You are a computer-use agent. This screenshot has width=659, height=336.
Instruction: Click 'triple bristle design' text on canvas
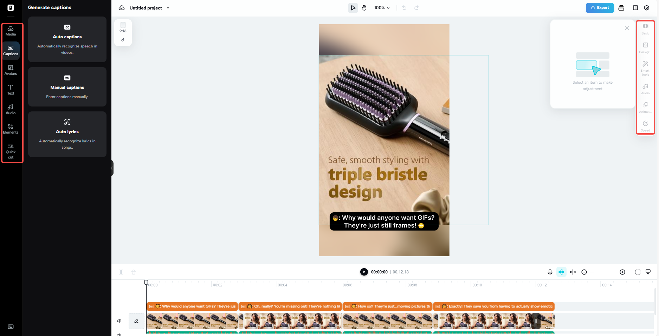pos(378,183)
